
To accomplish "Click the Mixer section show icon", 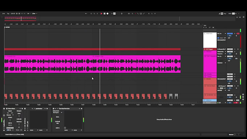I will coord(243,99).
